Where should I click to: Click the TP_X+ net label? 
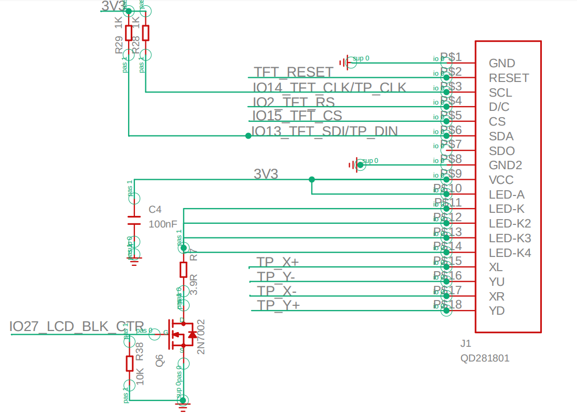(x=277, y=262)
